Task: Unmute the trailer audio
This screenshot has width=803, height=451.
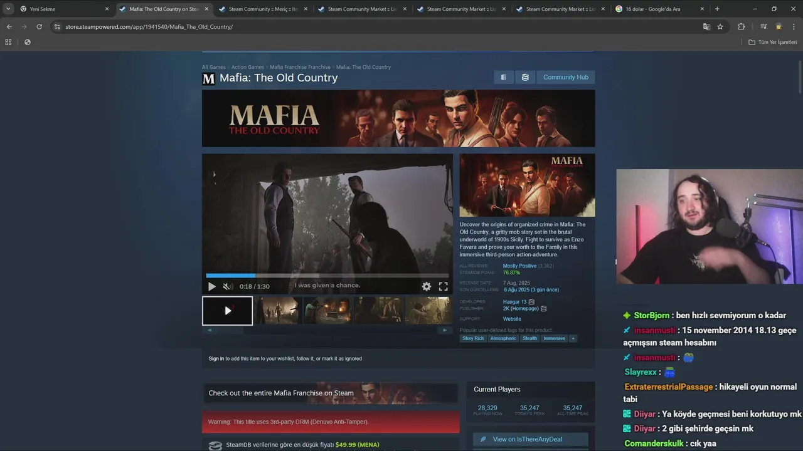Action: [228, 286]
